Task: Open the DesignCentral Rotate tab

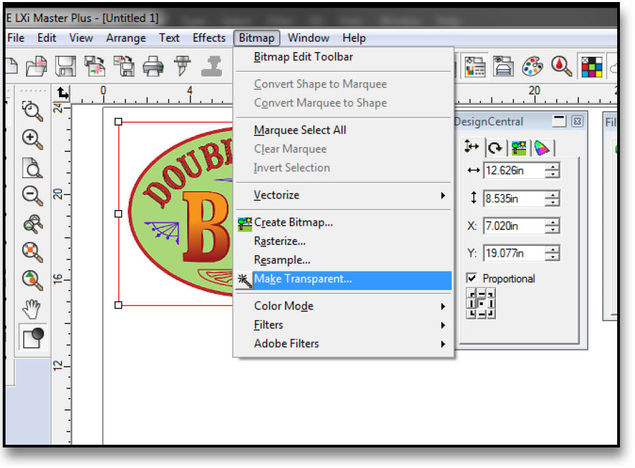Action: click(495, 148)
